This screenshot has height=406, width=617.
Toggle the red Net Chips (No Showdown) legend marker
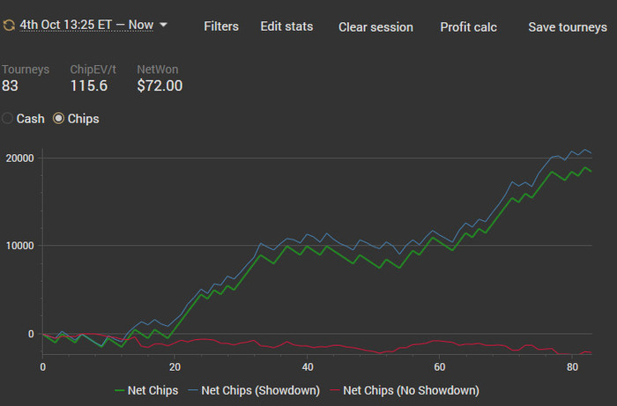click(x=335, y=390)
